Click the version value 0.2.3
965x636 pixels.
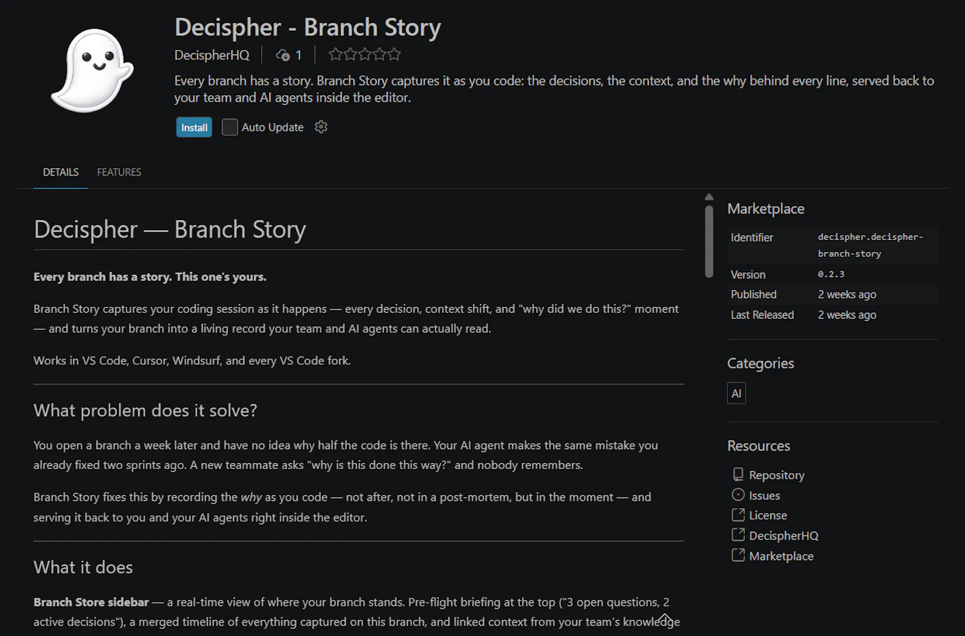(x=831, y=274)
